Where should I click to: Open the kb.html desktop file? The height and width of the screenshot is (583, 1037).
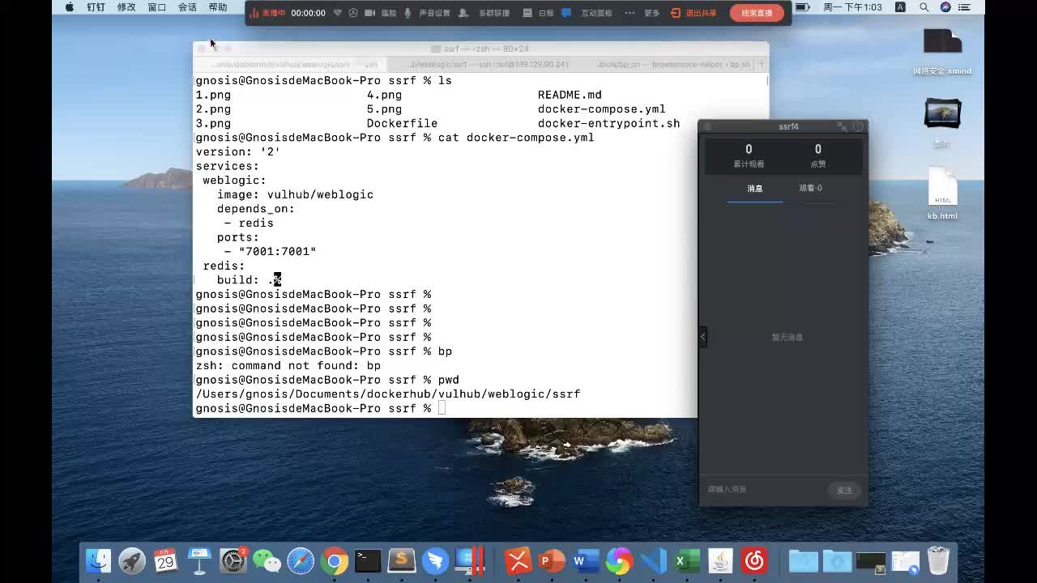click(942, 194)
